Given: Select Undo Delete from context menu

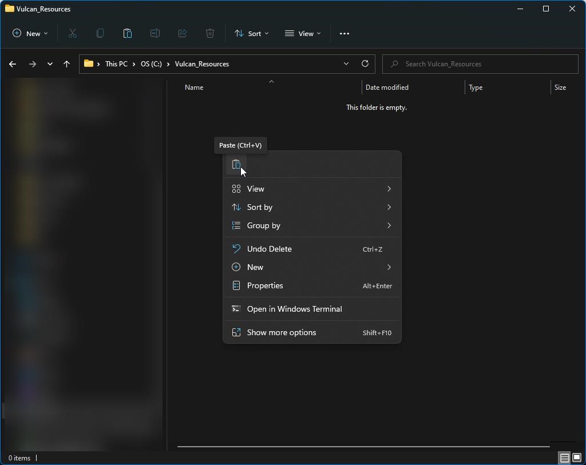Looking at the screenshot, I should click(269, 249).
